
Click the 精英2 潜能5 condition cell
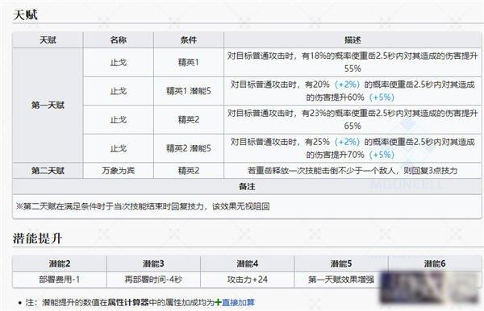189,148
